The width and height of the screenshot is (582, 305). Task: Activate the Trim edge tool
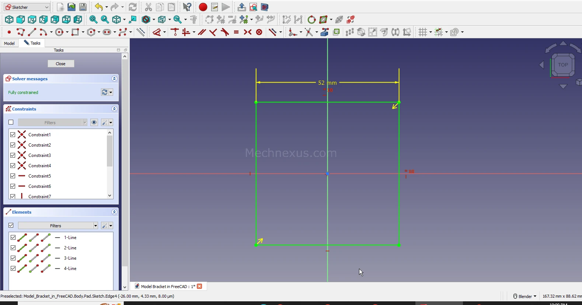tap(309, 32)
